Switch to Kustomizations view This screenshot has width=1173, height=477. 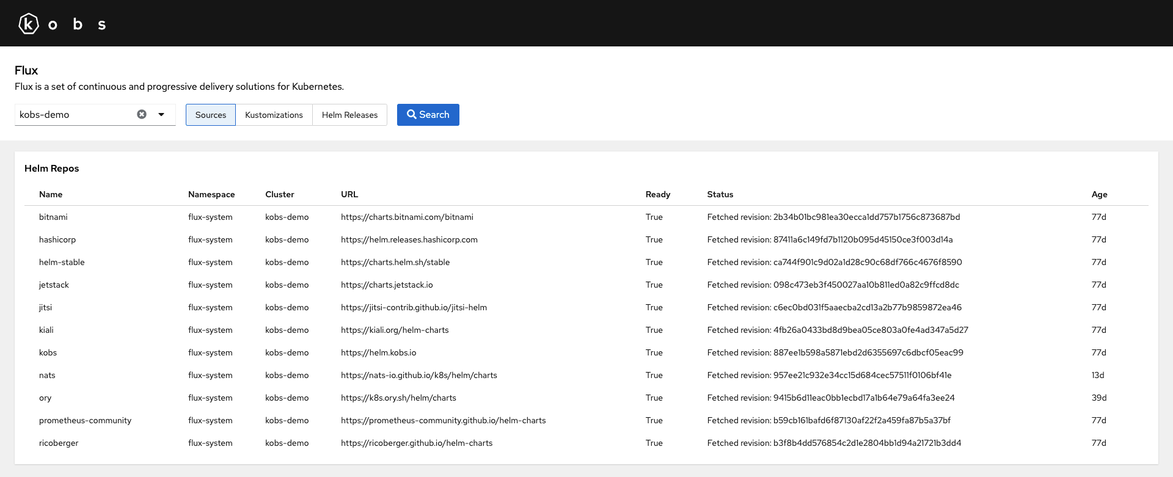tap(274, 115)
